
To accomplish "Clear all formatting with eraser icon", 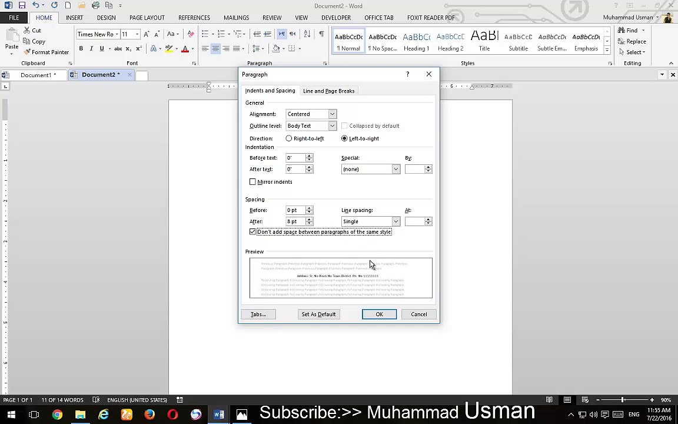I will click(x=191, y=34).
